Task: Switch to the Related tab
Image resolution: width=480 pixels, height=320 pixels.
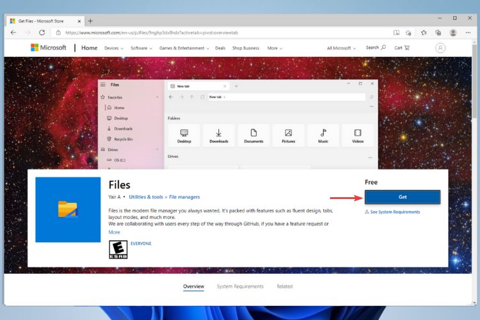Action: pos(284,287)
